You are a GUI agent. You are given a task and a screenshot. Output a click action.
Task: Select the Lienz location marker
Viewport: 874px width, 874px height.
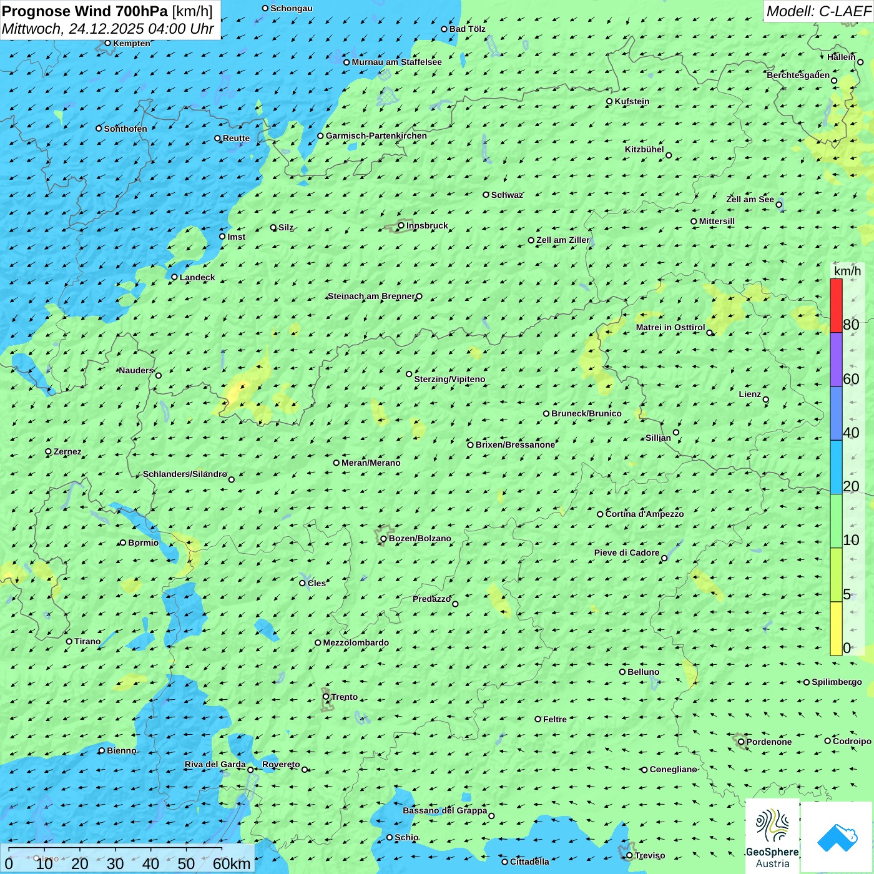(x=766, y=400)
